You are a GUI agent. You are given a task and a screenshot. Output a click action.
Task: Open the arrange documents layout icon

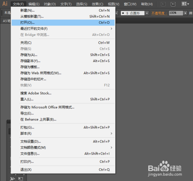point(184,4)
